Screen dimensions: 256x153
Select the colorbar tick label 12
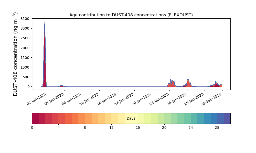pyautogui.click(x=111, y=128)
